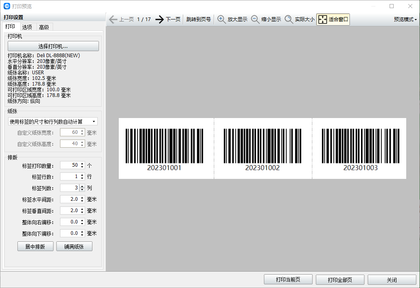Viewport: 420px width, 288px height.
Task: Increase 标签列数 with up arrow
Action: 82,186
